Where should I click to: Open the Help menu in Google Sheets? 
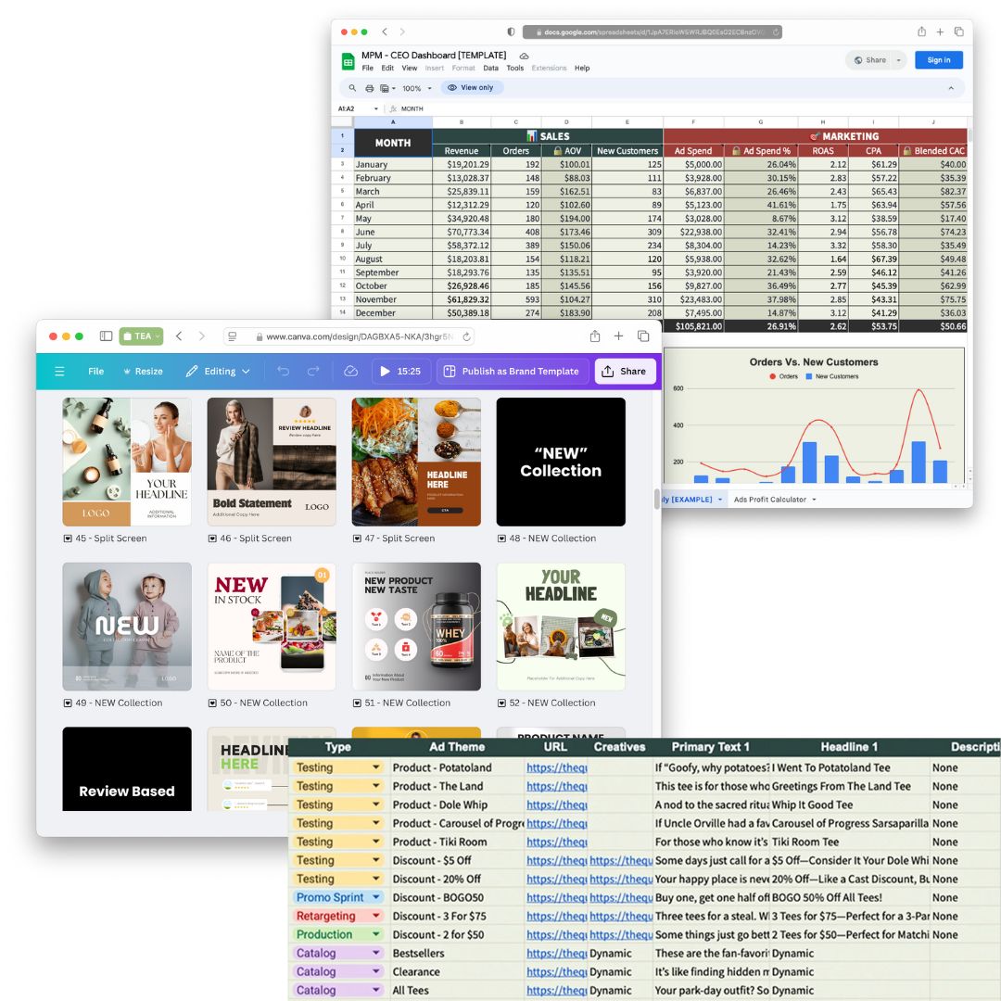(x=581, y=69)
